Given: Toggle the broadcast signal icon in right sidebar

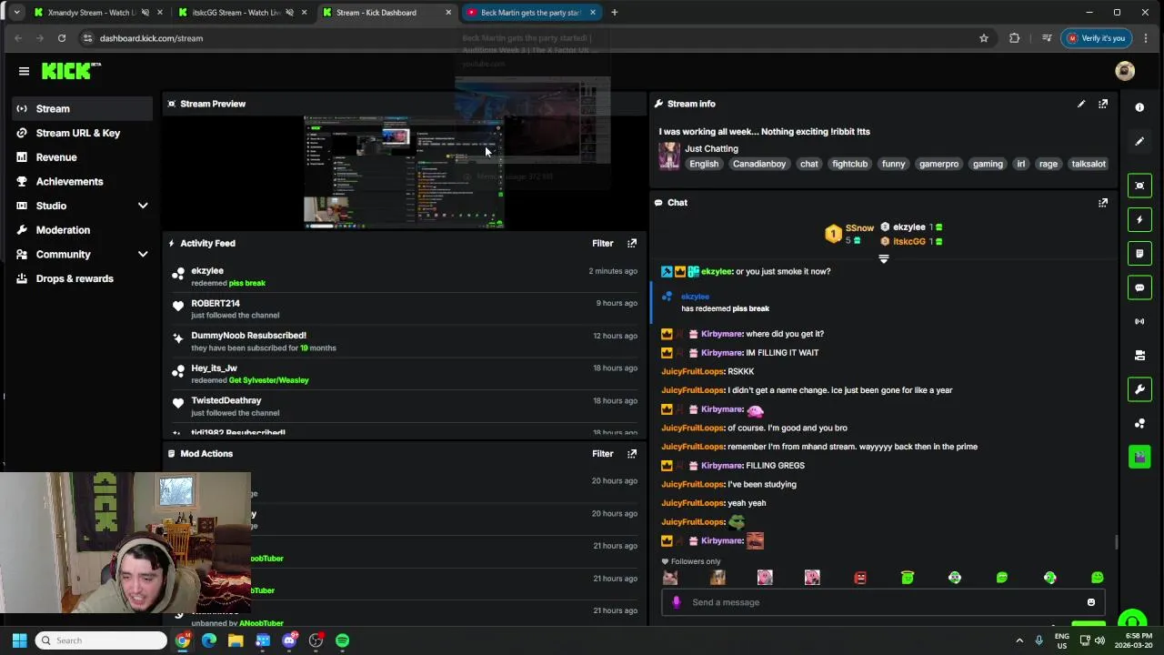Looking at the screenshot, I should pyautogui.click(x=1139, y=321).
